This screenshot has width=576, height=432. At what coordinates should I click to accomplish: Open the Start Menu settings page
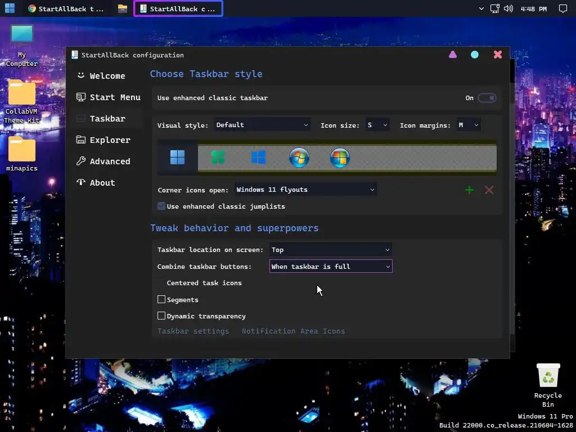point(108,97)
